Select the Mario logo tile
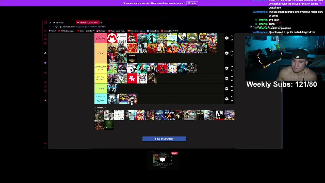 (112, 38)
